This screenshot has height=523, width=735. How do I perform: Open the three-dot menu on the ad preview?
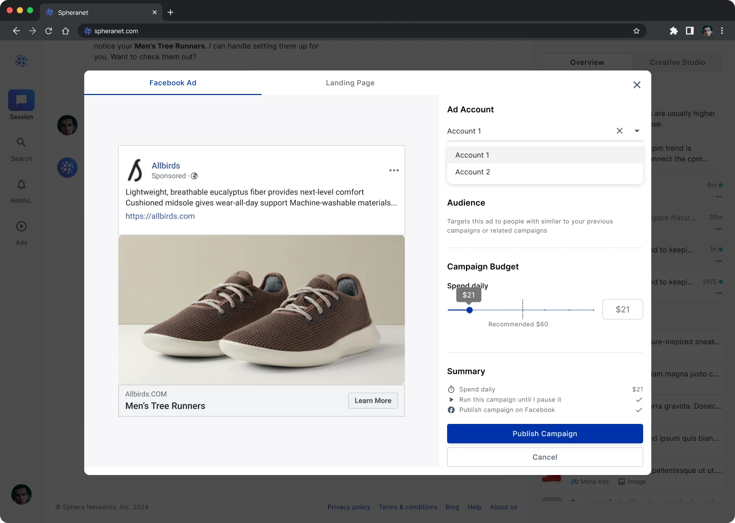(394, 170)
